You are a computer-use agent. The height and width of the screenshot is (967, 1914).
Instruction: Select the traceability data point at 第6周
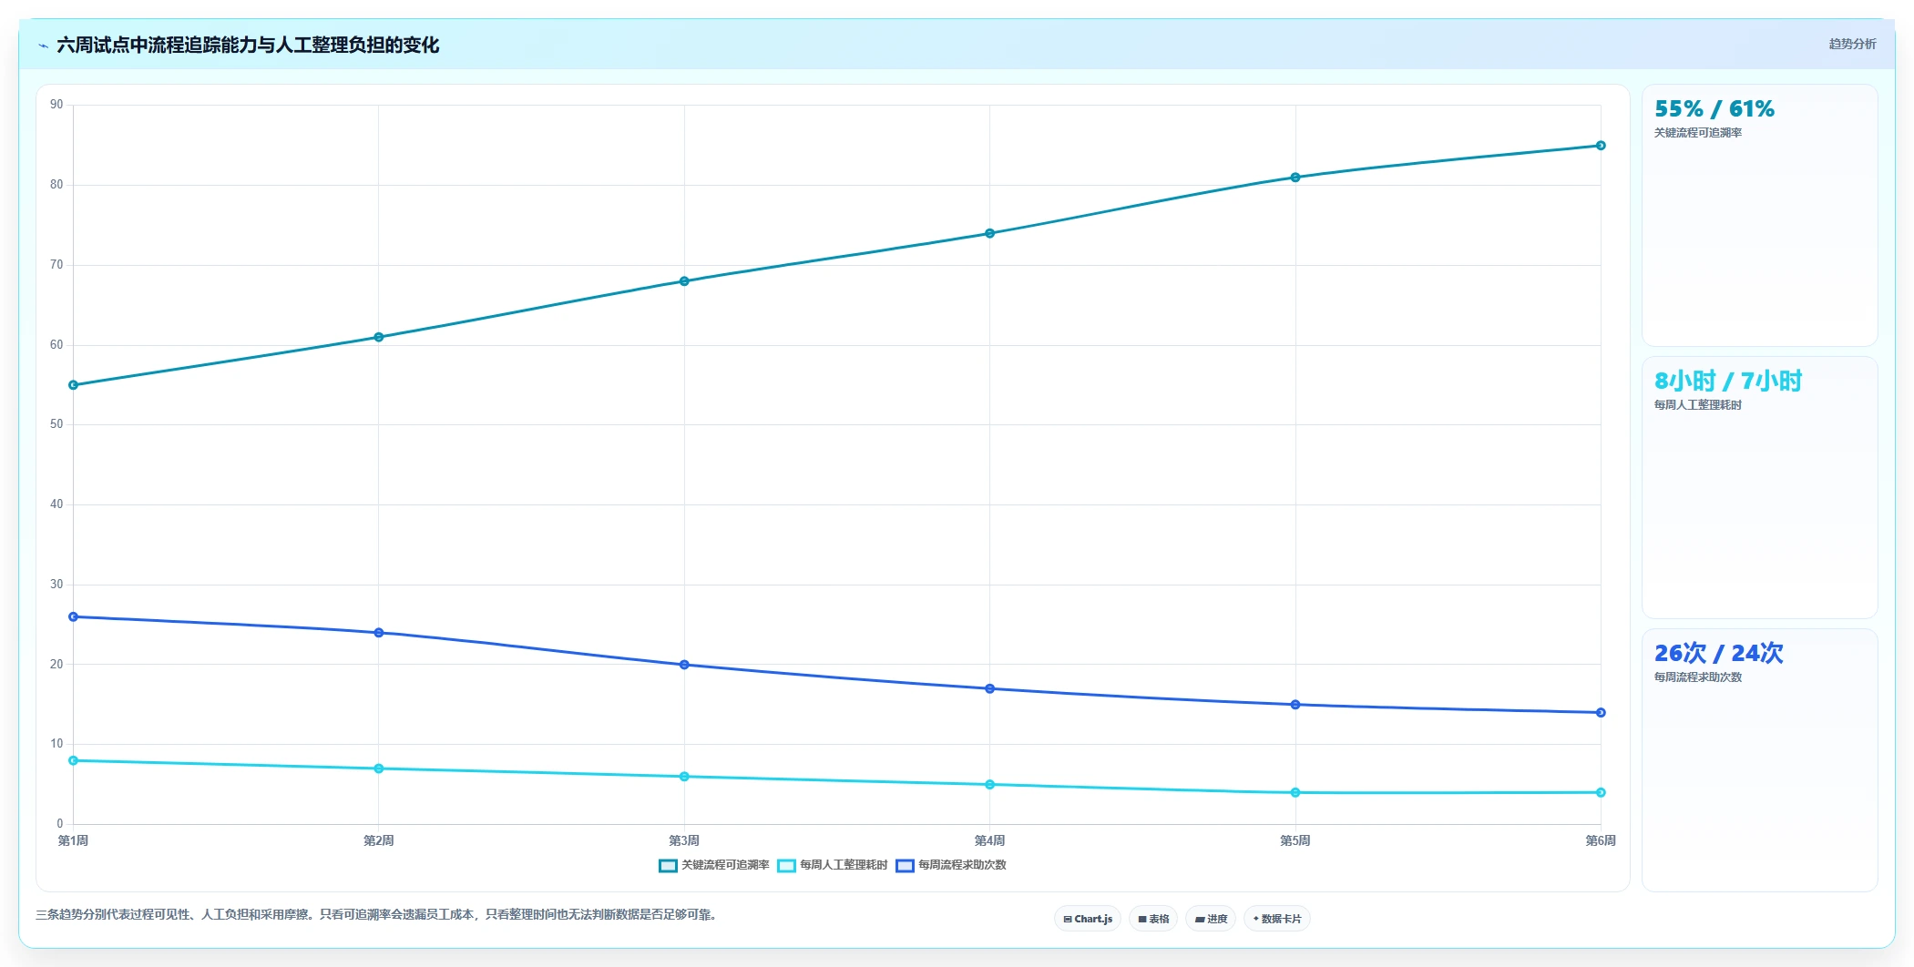click(x=1601, y=146)
